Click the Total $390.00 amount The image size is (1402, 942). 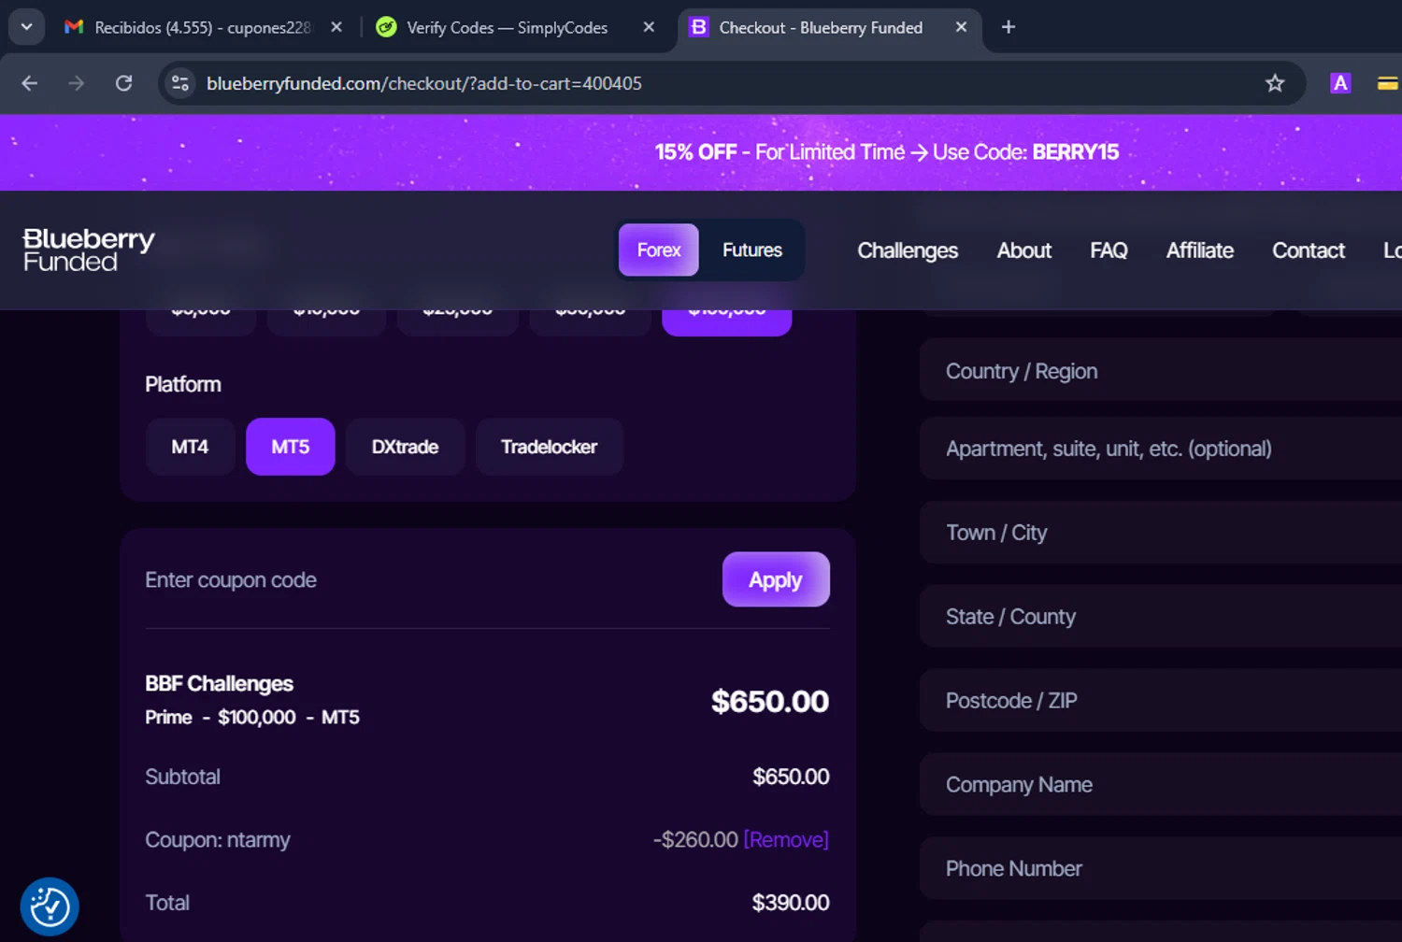click(791, 903)
